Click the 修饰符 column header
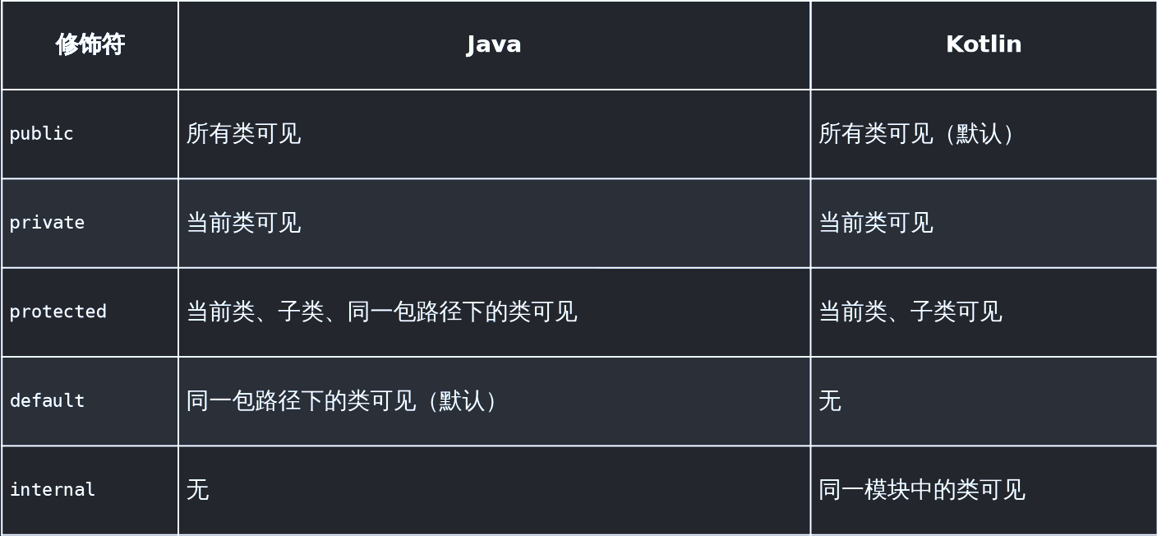The width and height of the screenshot is (1157, 536). pyautogui.click(x=90, y=44)
